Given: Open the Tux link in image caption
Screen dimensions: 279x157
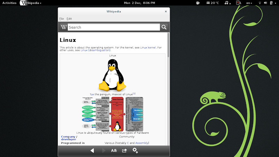Looking at the screenshot, I should 92,94.
